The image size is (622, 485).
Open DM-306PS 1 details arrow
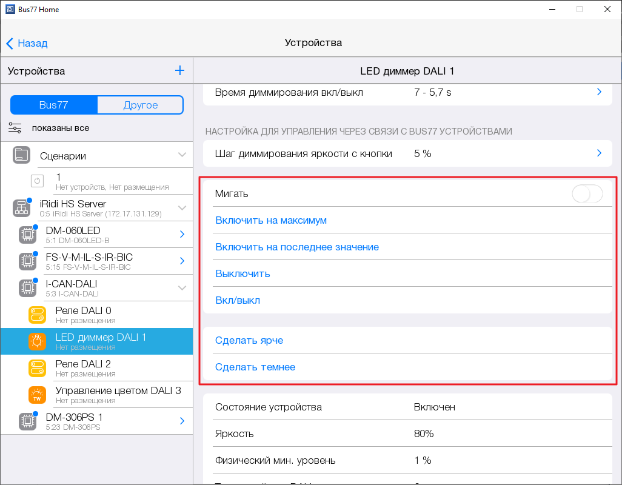point(182,421)
